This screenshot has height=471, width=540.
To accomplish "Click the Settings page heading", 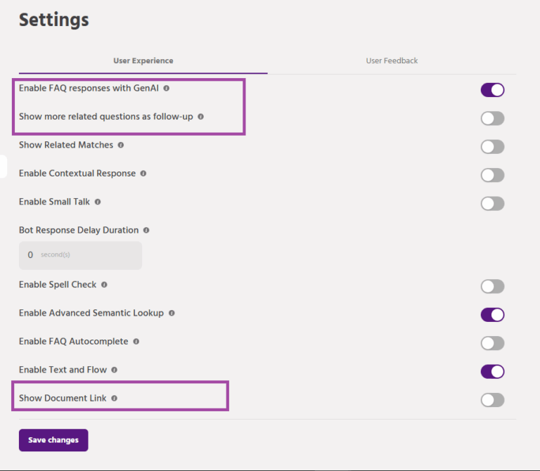I will [x=53, y=20].
